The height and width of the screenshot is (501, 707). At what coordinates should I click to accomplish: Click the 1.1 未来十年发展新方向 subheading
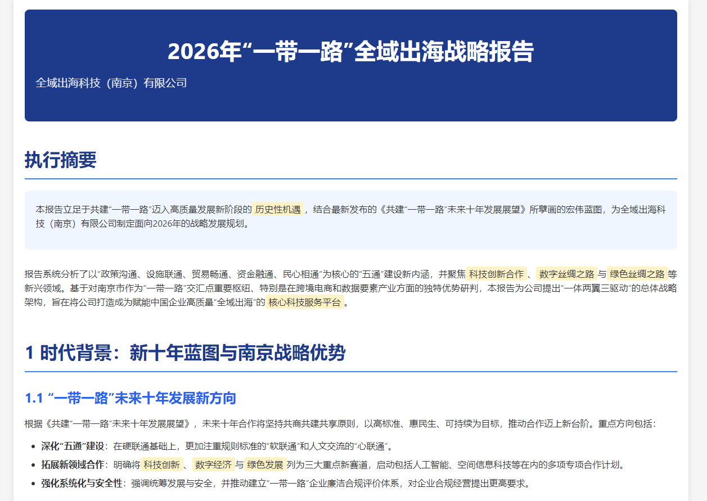pyautogui.click(x=130, y=399)
